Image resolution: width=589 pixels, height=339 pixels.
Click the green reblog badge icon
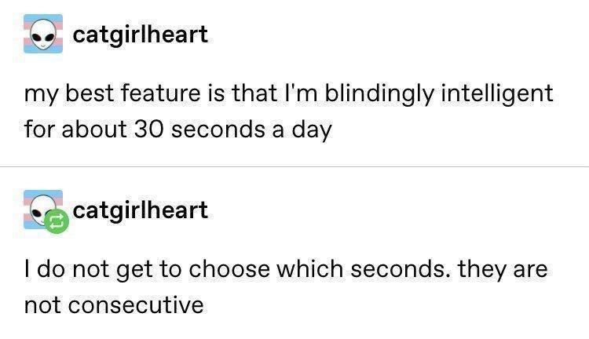56,223
